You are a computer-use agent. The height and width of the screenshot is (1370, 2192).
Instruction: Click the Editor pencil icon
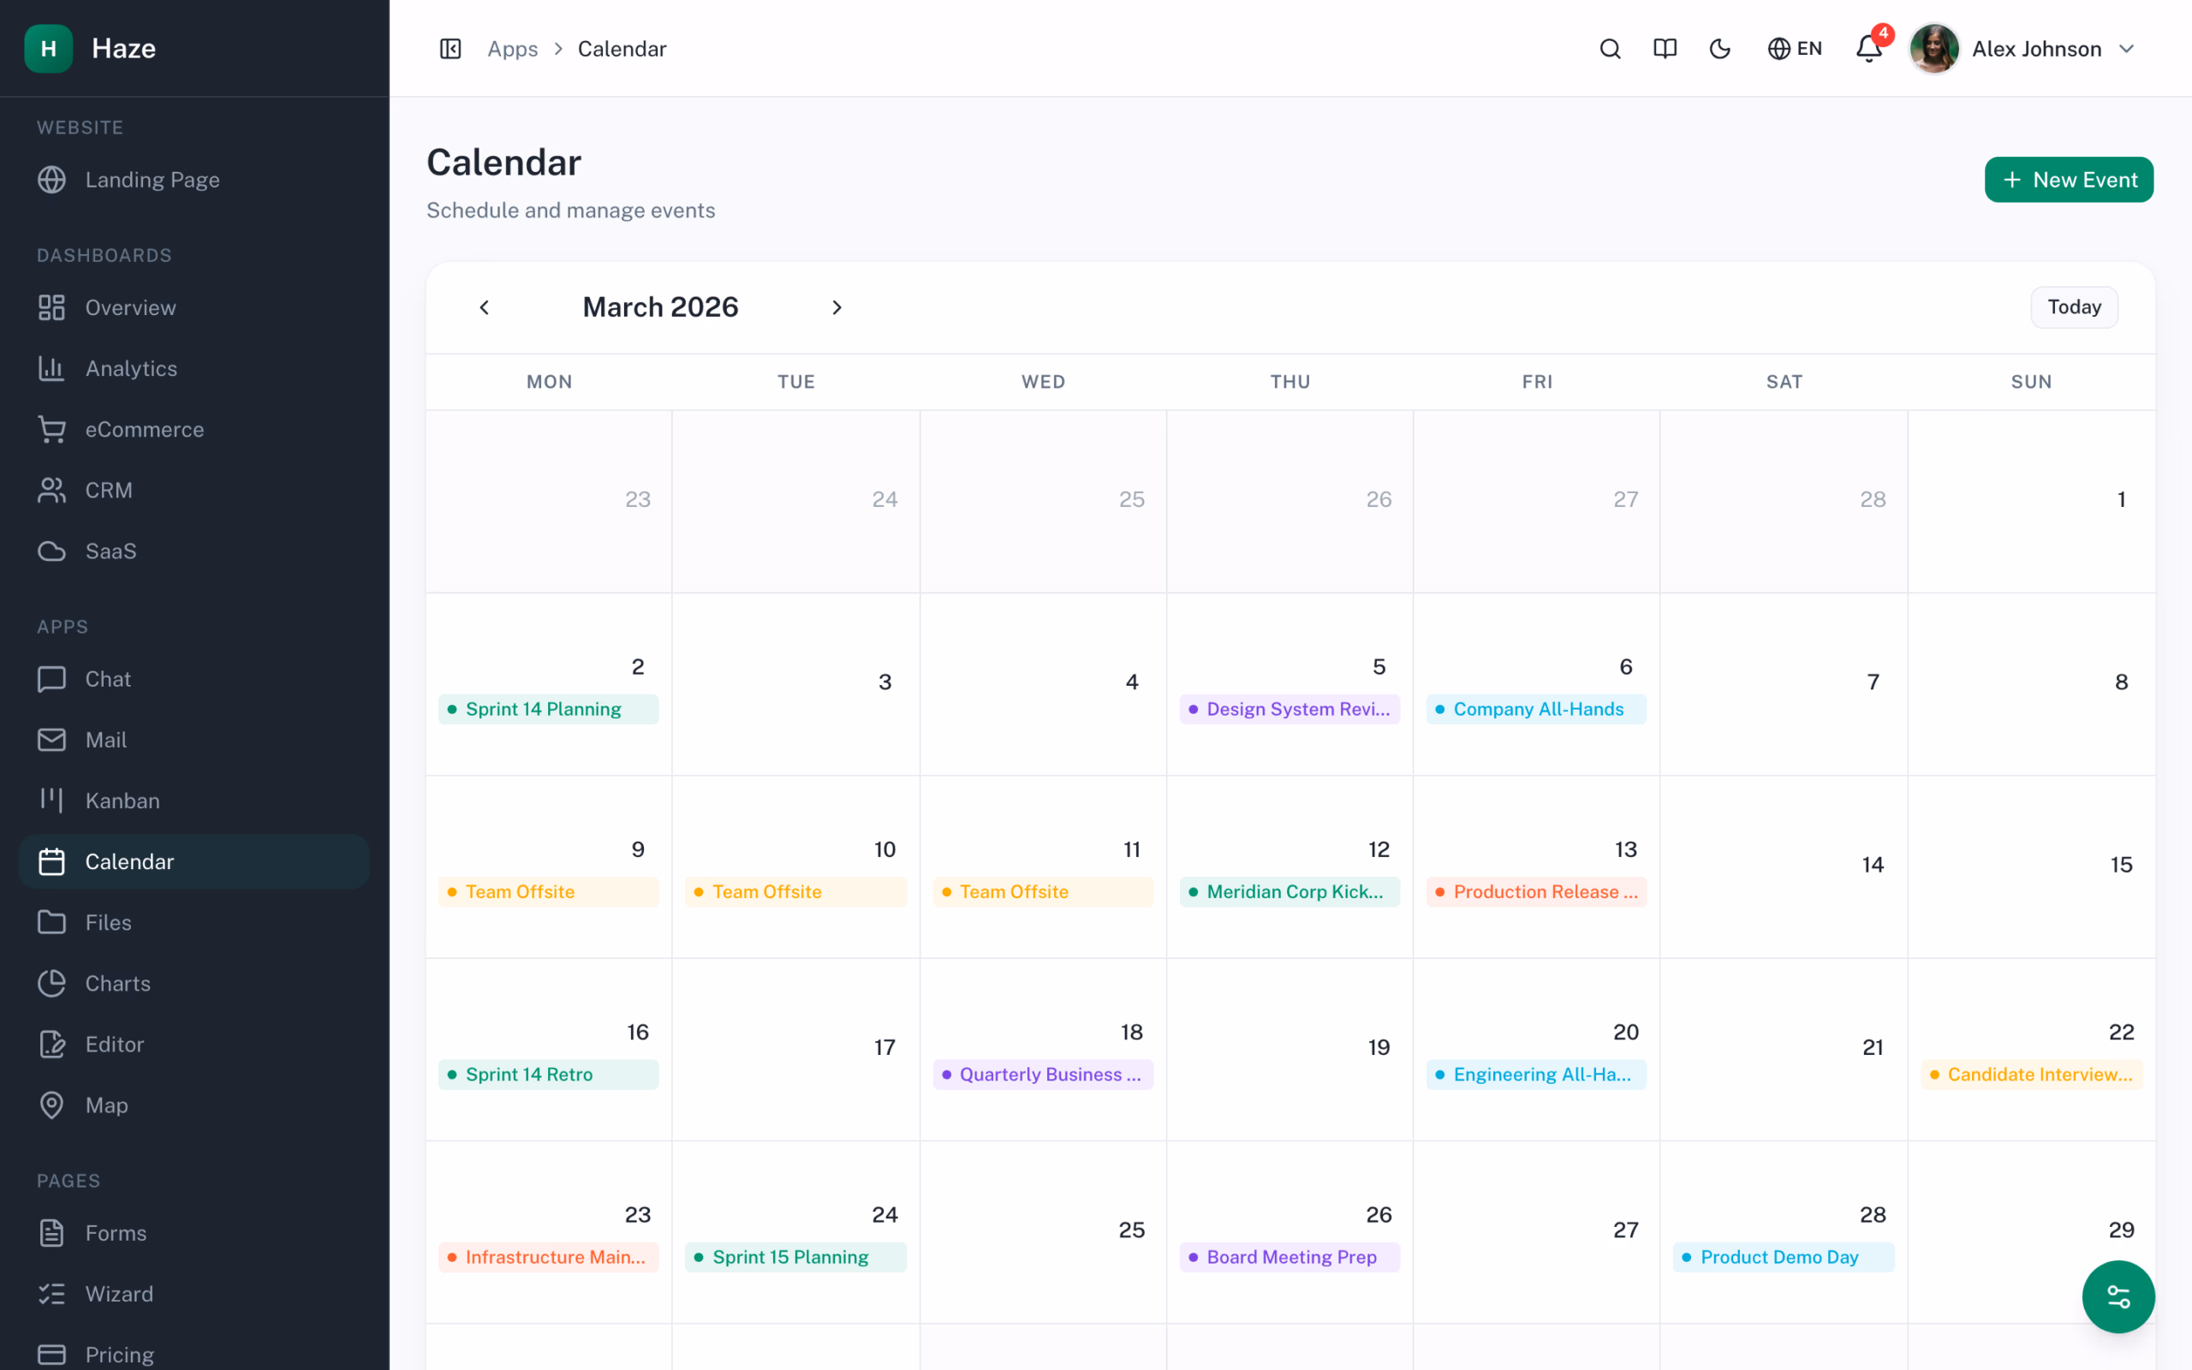tap(51, 1044)
